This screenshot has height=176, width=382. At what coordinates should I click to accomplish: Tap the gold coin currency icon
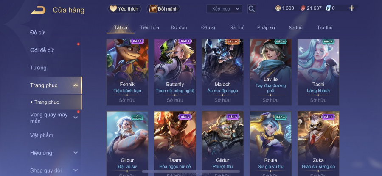pos(278,8)
